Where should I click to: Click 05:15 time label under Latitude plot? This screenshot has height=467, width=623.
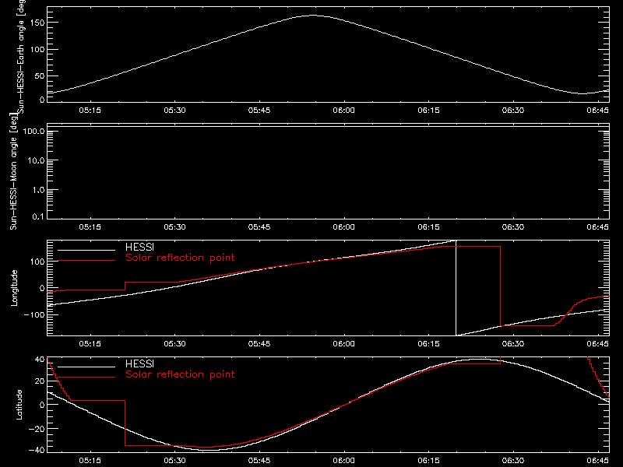coord(90,461)
